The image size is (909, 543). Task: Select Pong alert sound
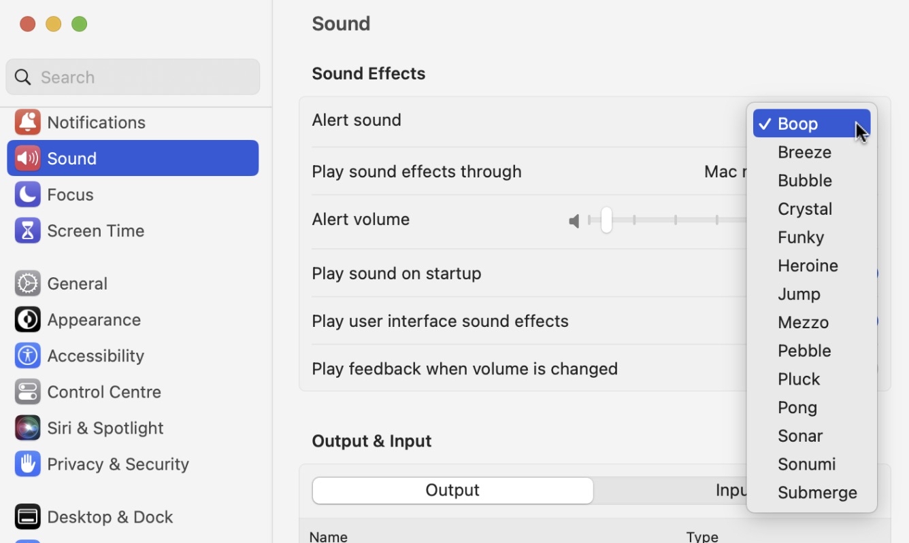[x=812, y=408]
